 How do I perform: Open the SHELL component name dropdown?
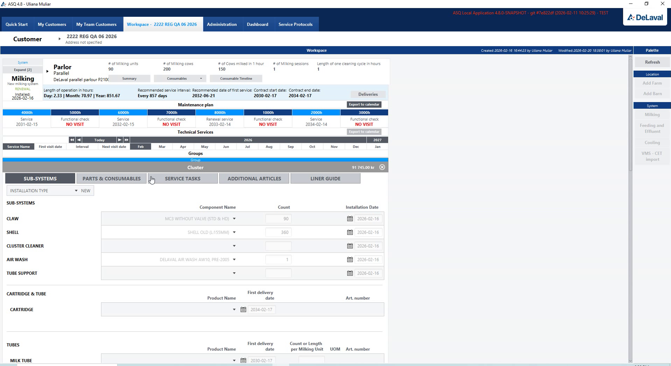tap(234, 232)
